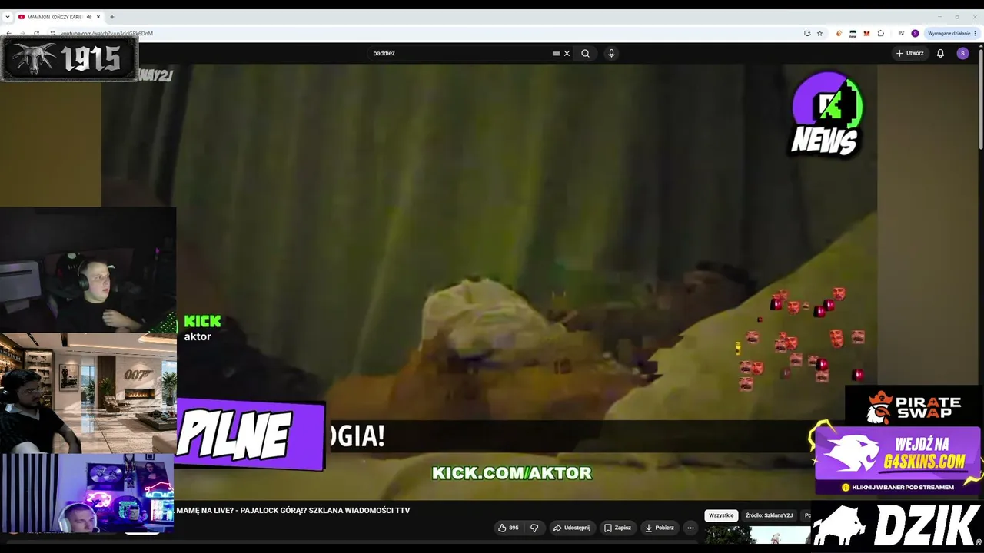Select the Wszystkie filter chip
Image resolution: width=984 pixels, height=553 pixels.
click(x=722, y=515)
